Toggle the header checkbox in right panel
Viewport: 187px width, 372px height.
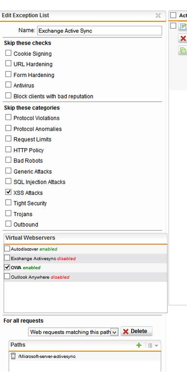coord(173,15)
